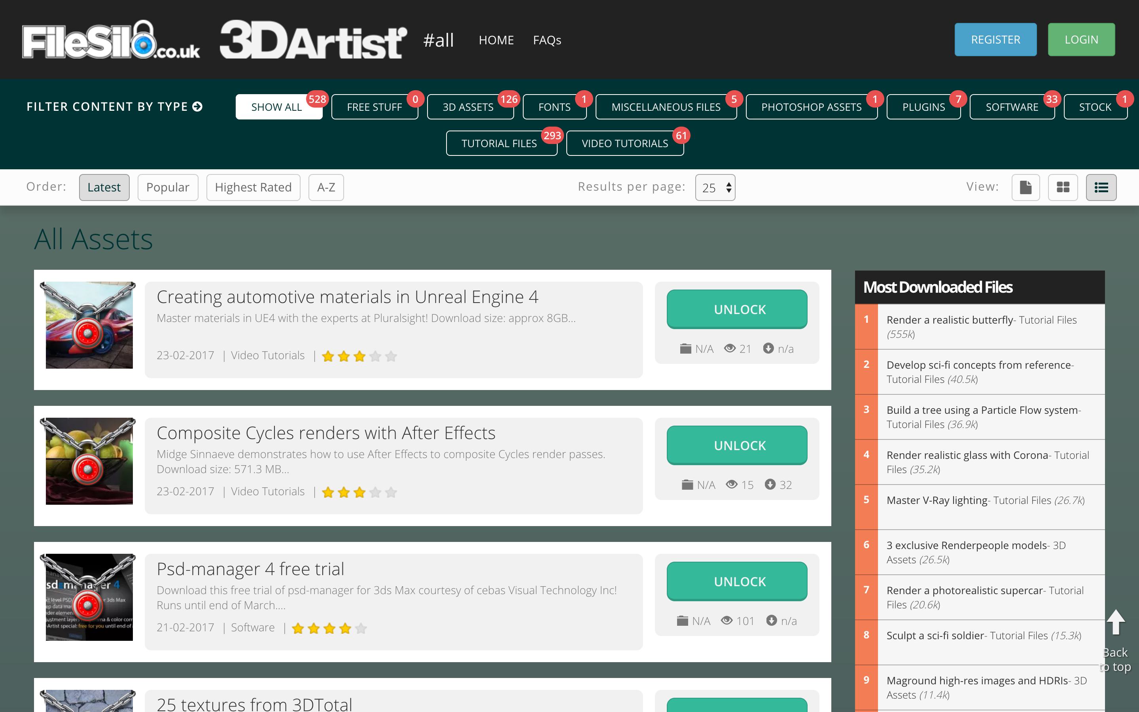The width and height of the screenshot is (1139, 712).
Task: Open Render a realistic butterfly link
Action: (950, 320)
